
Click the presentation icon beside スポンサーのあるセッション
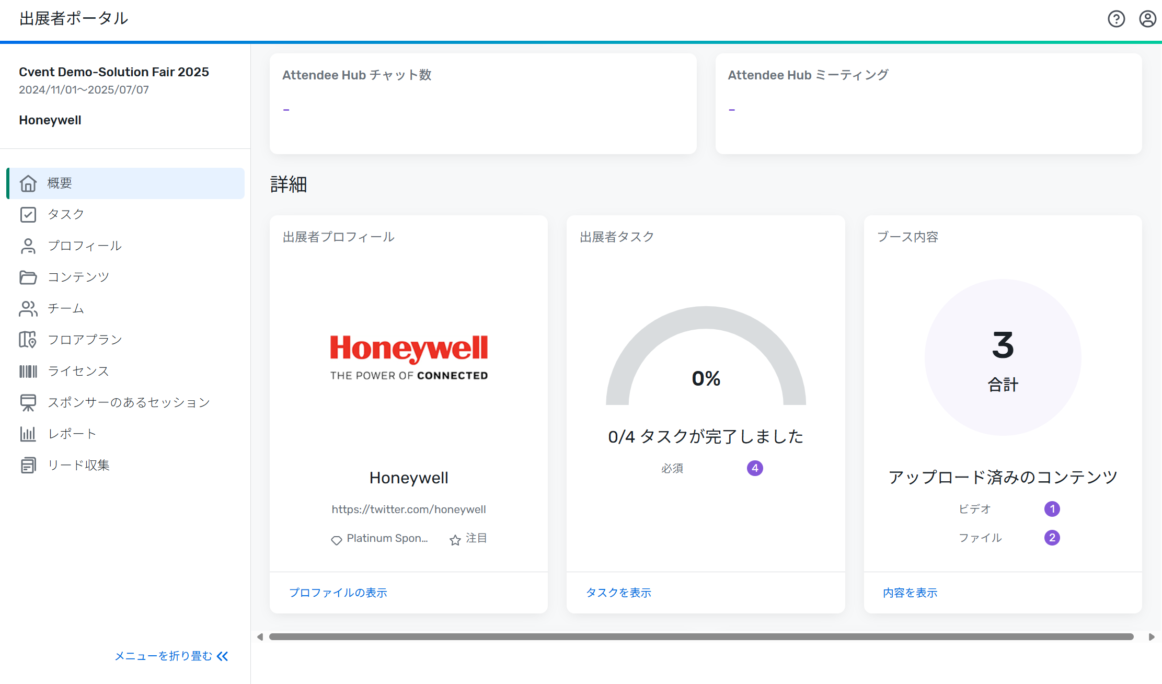[x=28, y=403]
